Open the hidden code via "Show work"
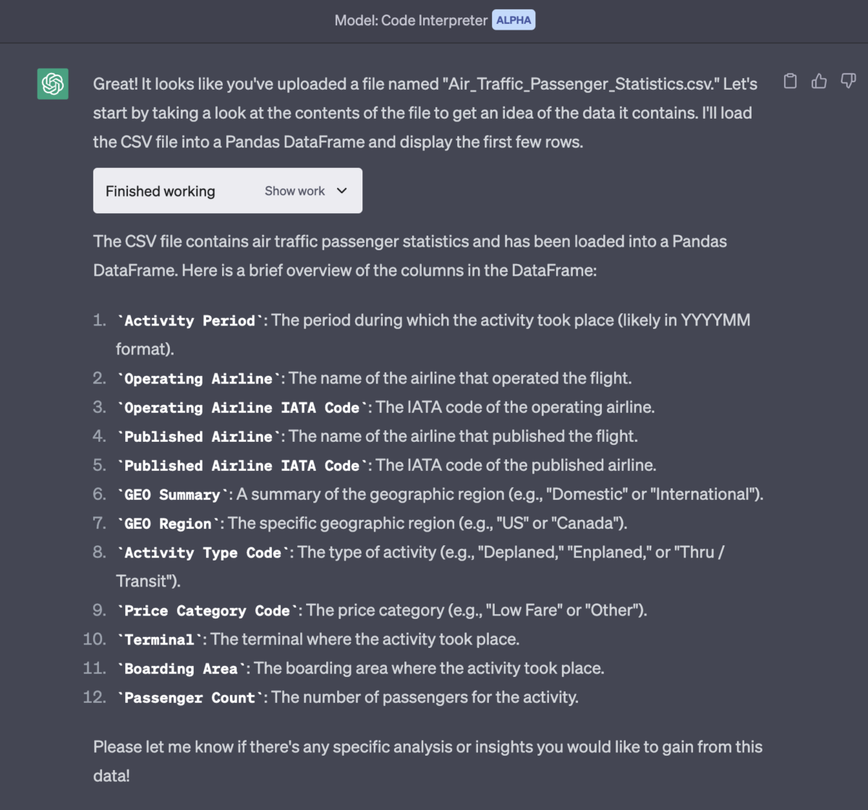This screenshot has width=868, height=810. [x=294, y=190]
